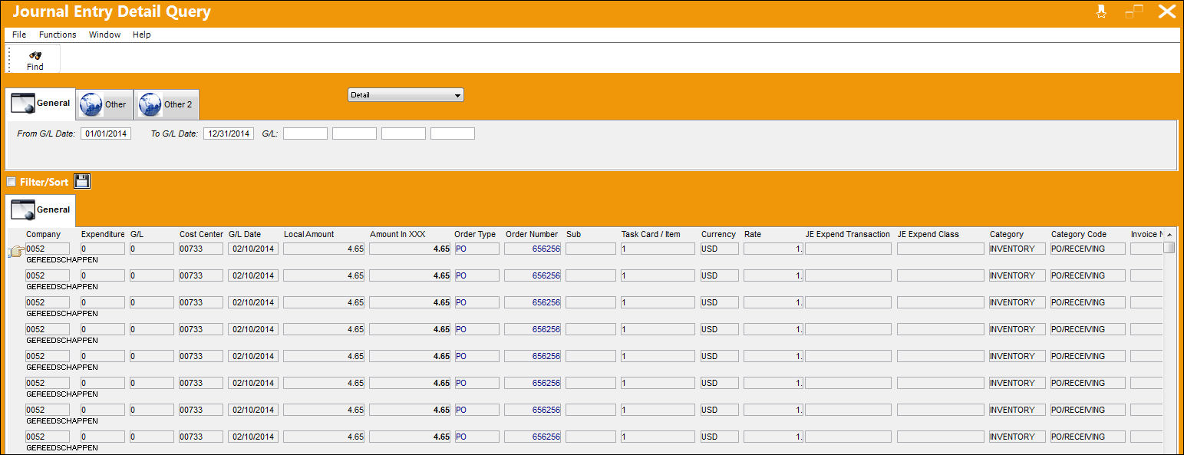This screenshot has height=455, width=1184.
Task: Open the Functions menu
Action: (58, 35)
